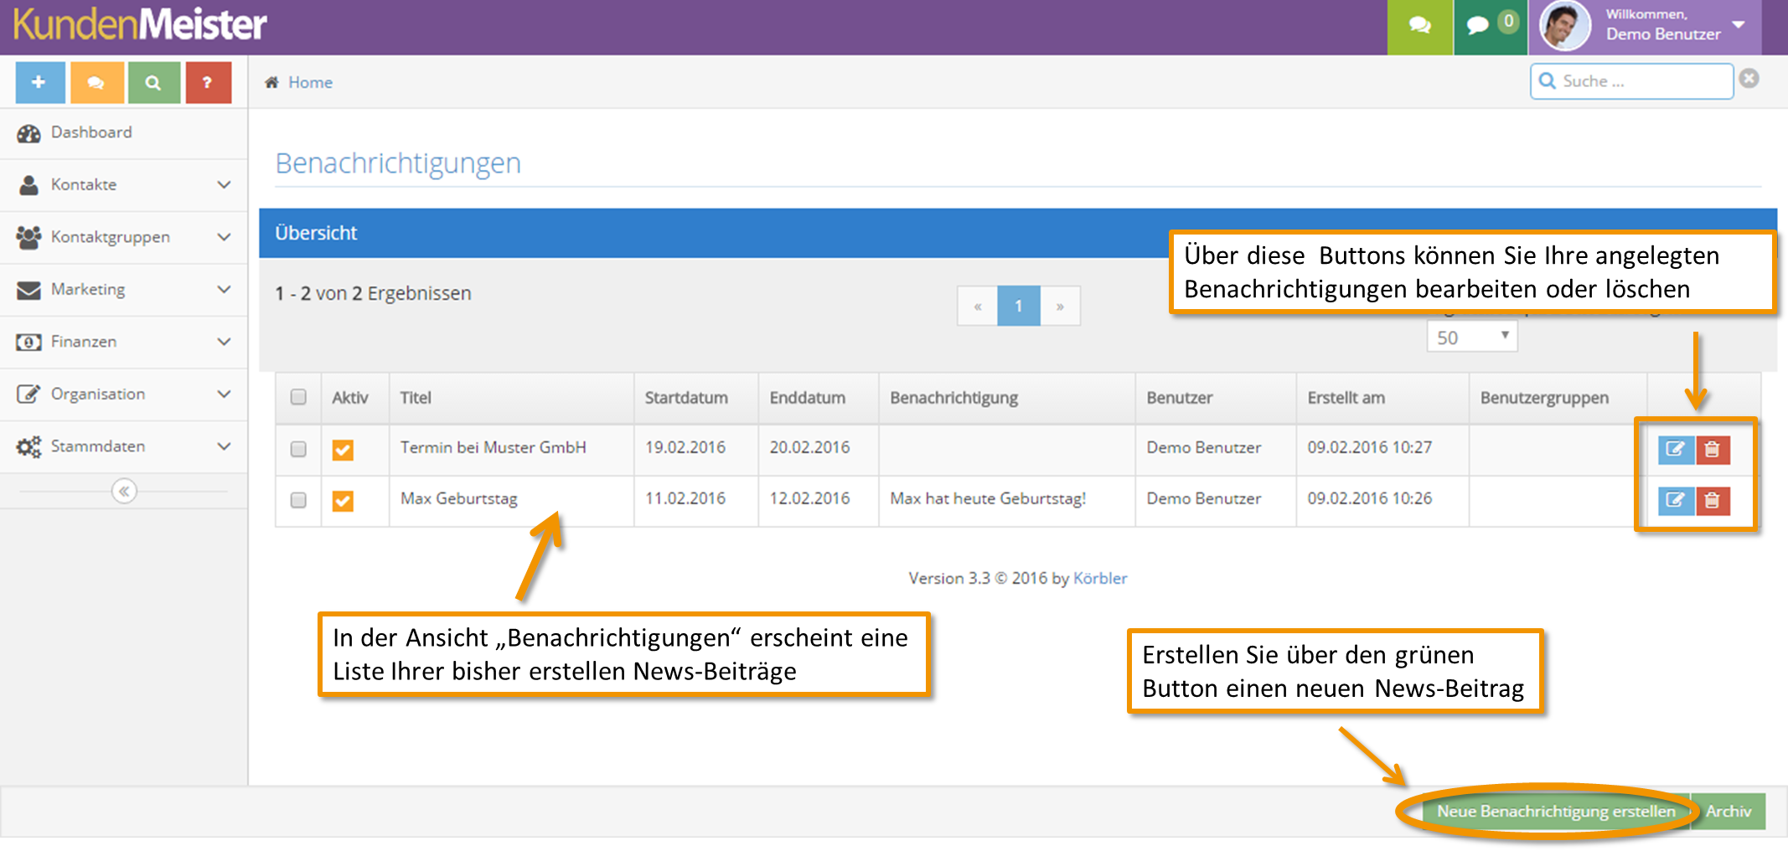Expand the Stammdaten chevron
The width and height of the screenshot is (1788, 851).
[224, 446]
